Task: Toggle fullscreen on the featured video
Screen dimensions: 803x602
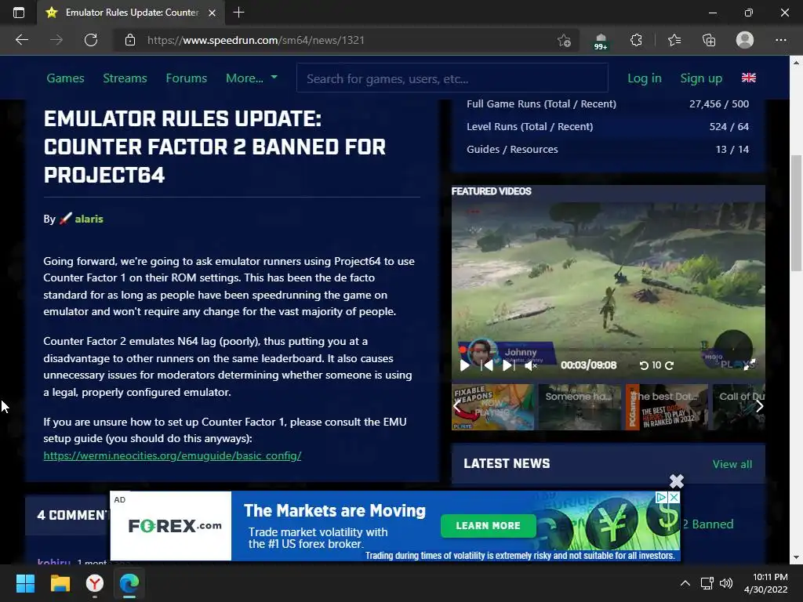Action: click(749, 364)
